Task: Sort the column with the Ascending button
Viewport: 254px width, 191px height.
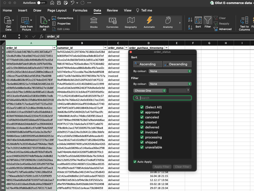Action: (147, 64)
